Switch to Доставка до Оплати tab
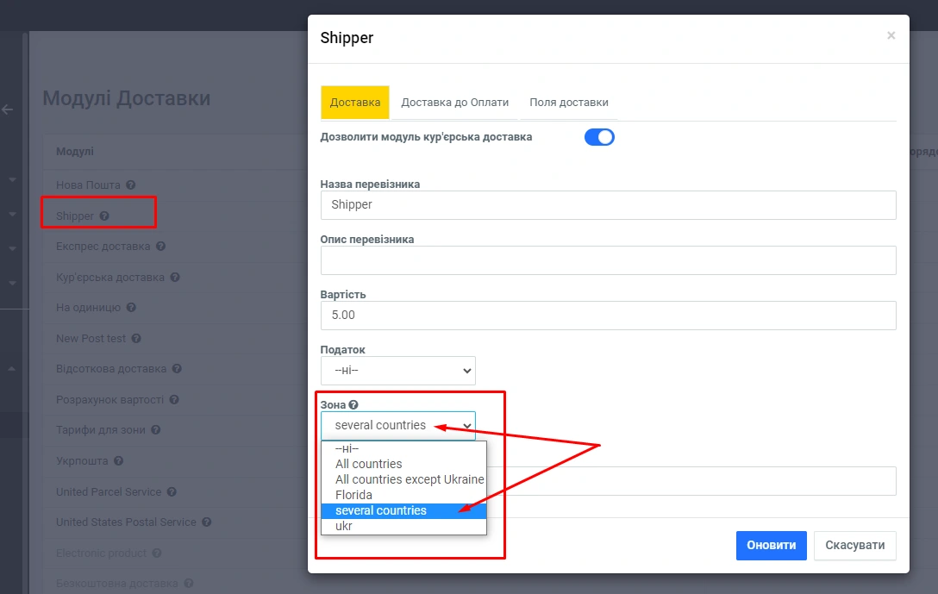Image resolution: width=938 pixels, height=594 pixels. [x=454, y=102]
